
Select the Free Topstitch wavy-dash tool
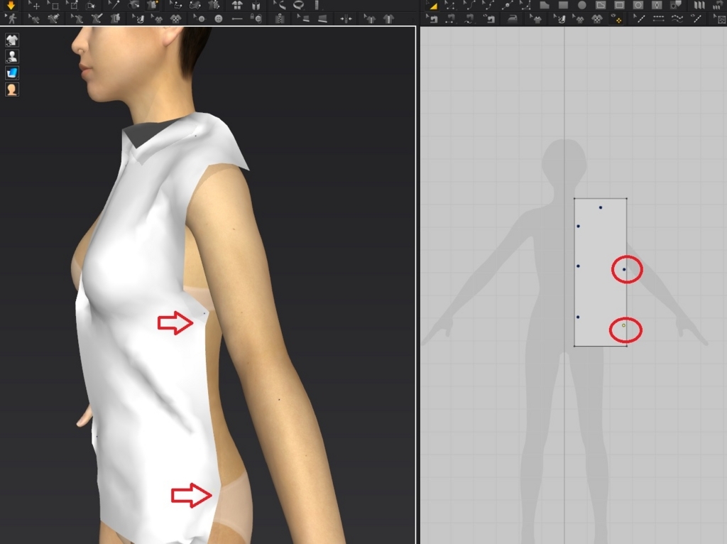(677, 18)
